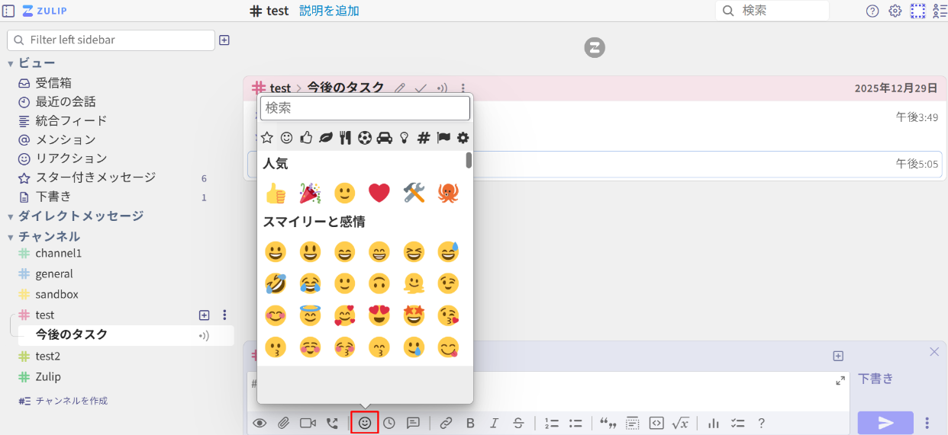Add a video call with camera icon
The width and height of the screenshot is (948, 435).
(308, 423)
